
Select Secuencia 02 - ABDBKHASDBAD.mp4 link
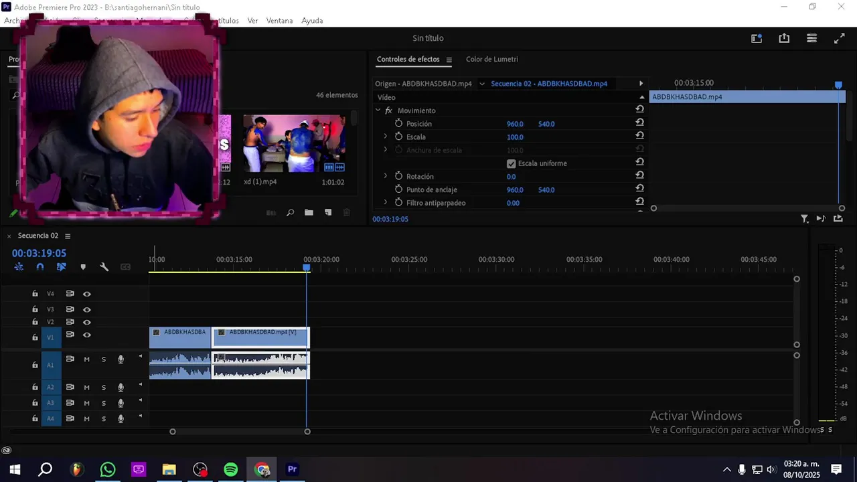click(x=549, y=84)
